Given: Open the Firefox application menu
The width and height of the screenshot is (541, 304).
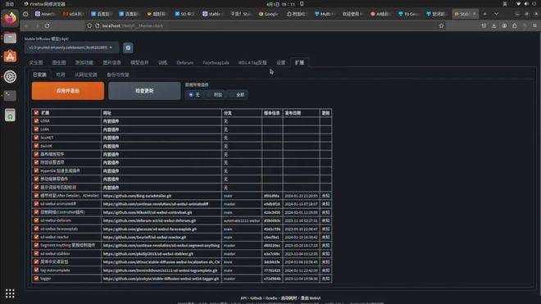Looking at the screenshot, I should 534,26.
